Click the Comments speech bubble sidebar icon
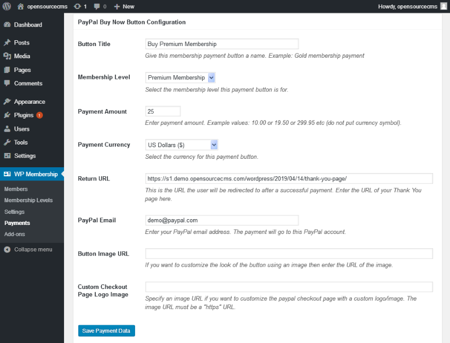This screenshot has width=450, height=343. coord(7,83)
